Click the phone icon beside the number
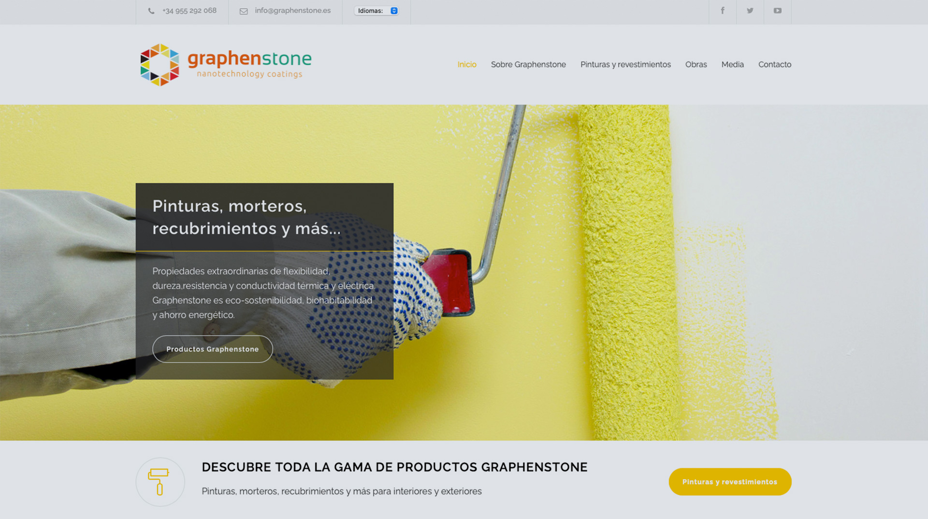 (151, 11)
